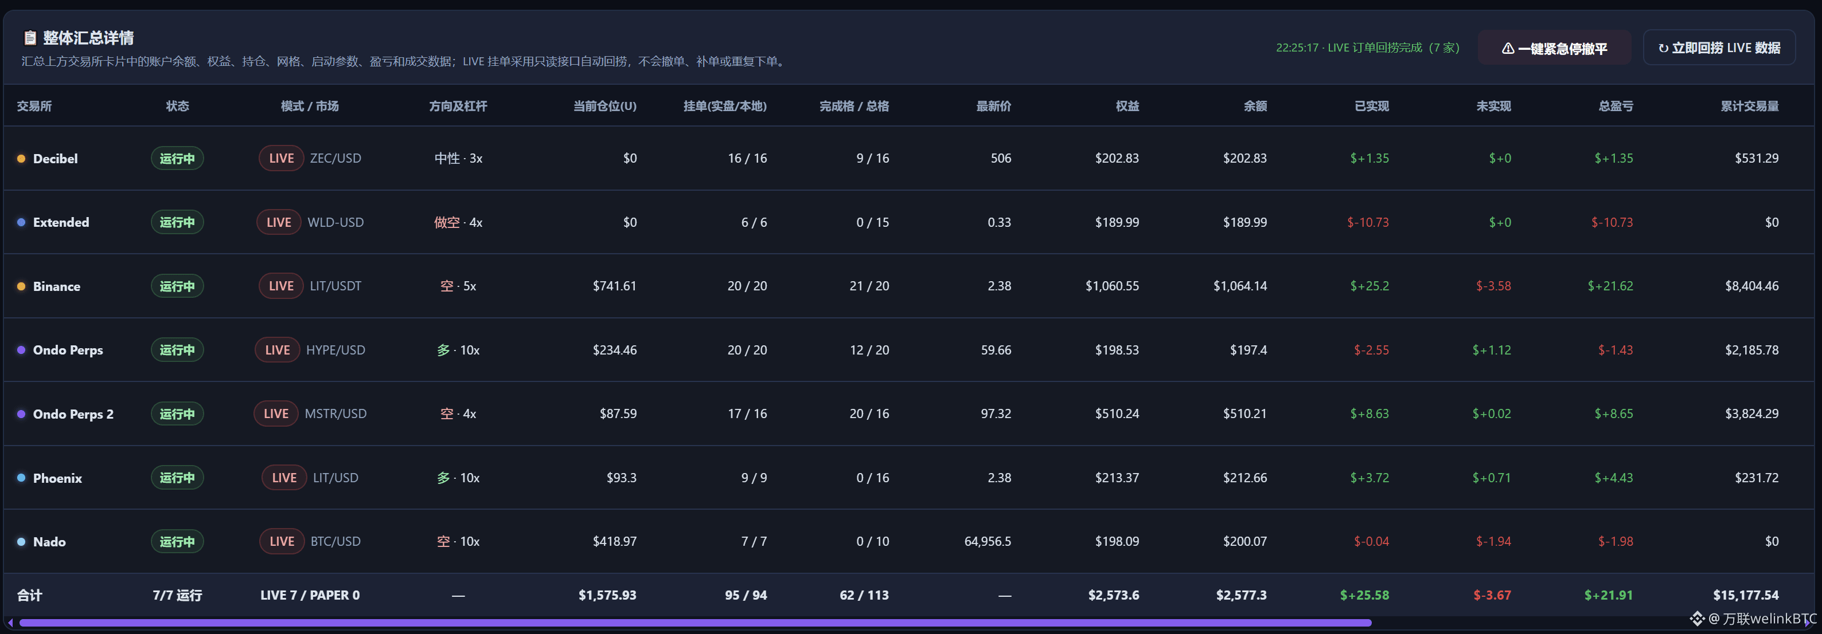
Task: Click the 22:25:17 LIVE 订单回捞完成 status text
Action: pyautogui.click(x=1368, y=48)
